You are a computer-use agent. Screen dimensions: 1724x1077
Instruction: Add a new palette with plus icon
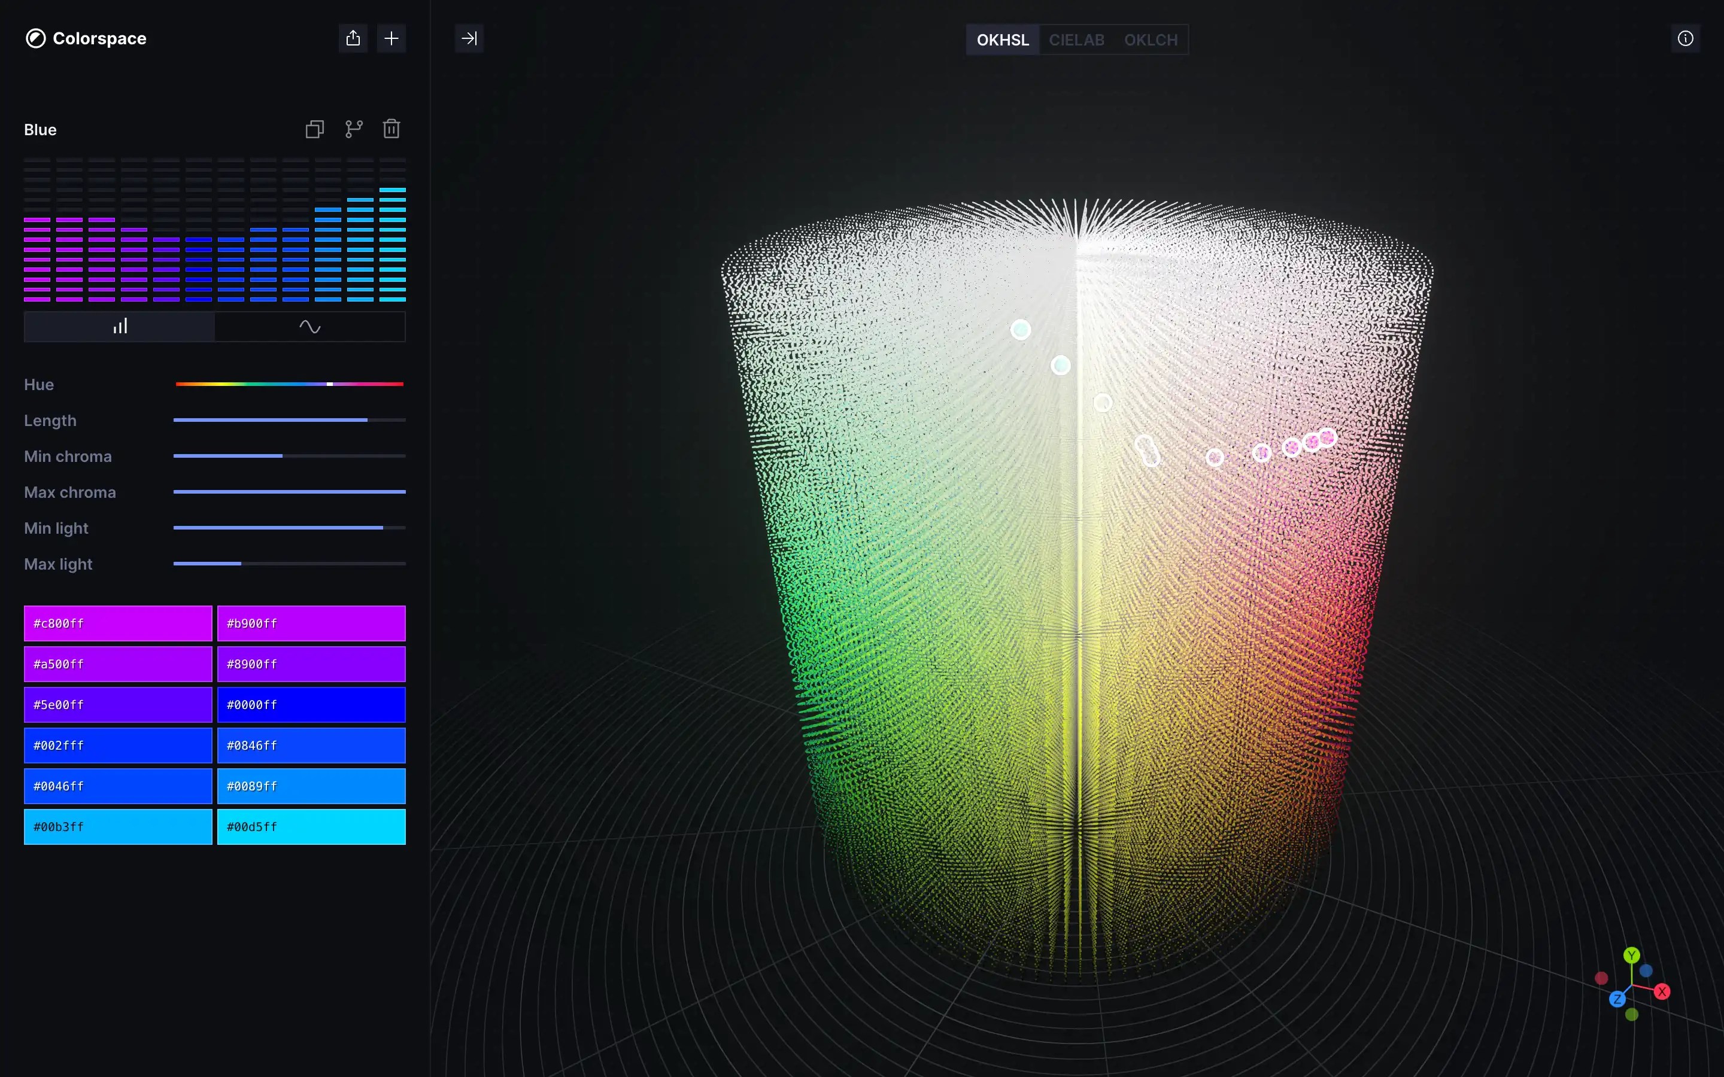[x=391, y=38]
